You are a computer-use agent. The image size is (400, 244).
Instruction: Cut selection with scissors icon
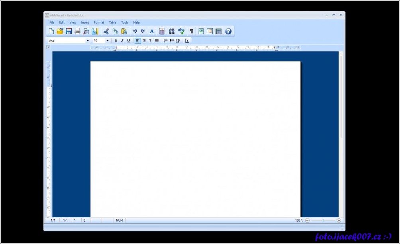click(x=106, y=31)
